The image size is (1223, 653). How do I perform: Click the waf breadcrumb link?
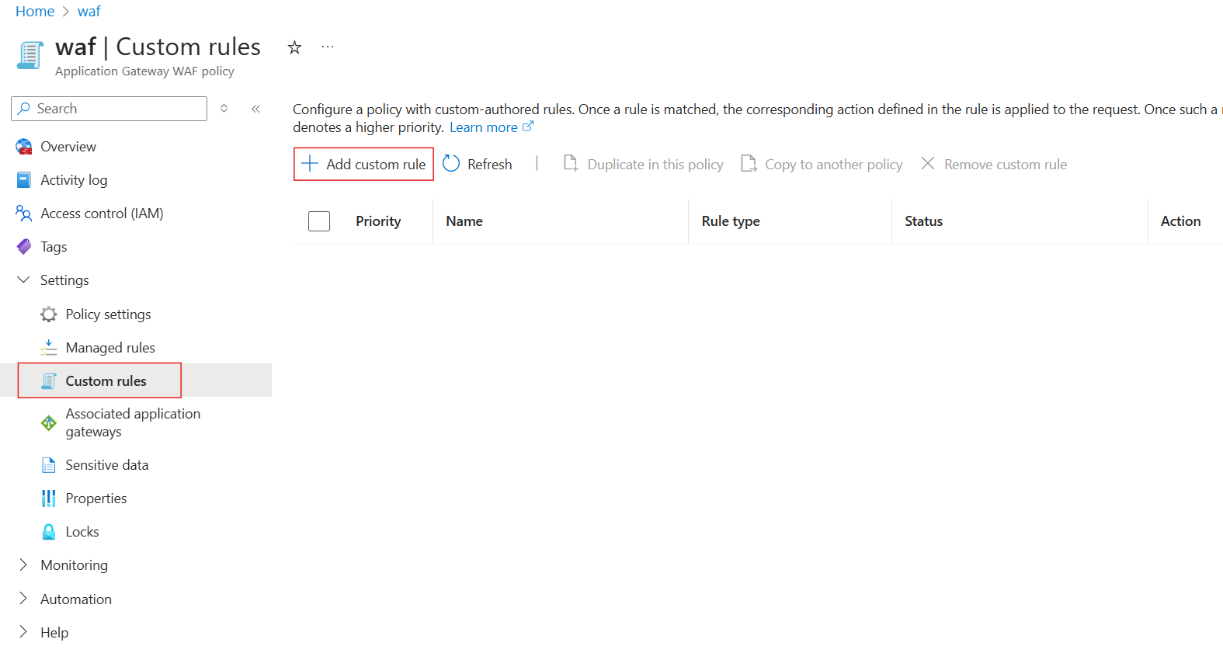[x=89, y=12]
